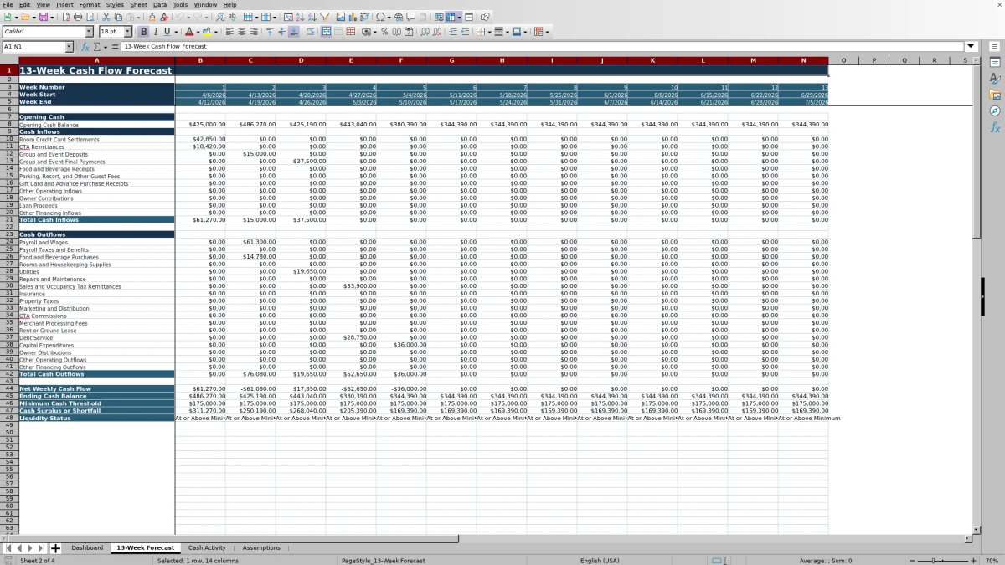1005x565 pixels.
Task: Expand the formula bar arrow
Action: [971, 46]
